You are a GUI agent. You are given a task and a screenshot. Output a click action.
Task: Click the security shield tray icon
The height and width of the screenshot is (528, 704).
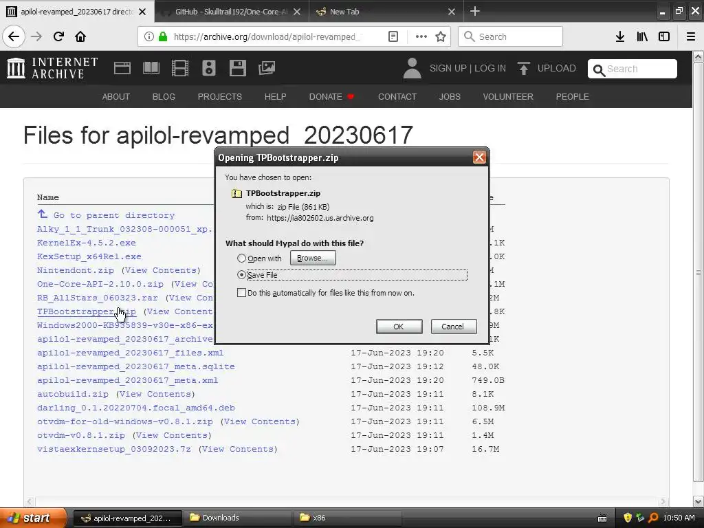click(x=628, y=518)
